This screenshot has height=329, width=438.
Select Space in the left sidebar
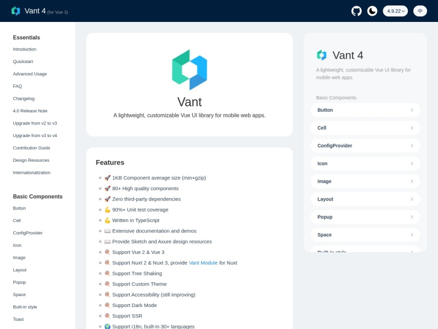[x=19, y=294]
